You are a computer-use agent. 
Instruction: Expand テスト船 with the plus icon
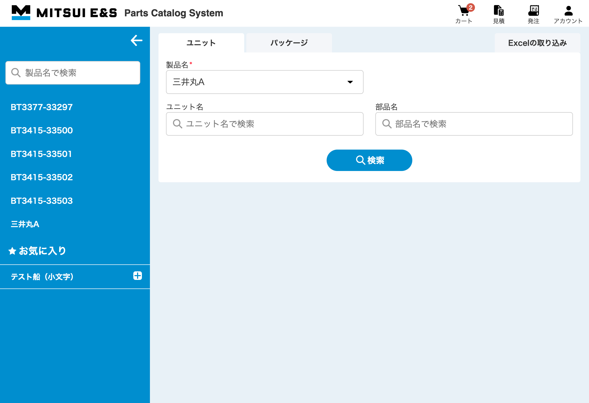pos(138,276)
